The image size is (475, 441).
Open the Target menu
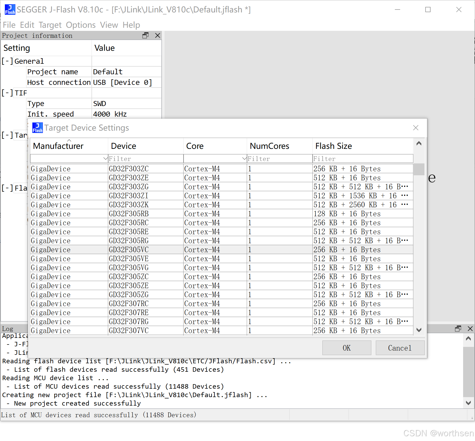pyautogui.click(x=50, y=25)
